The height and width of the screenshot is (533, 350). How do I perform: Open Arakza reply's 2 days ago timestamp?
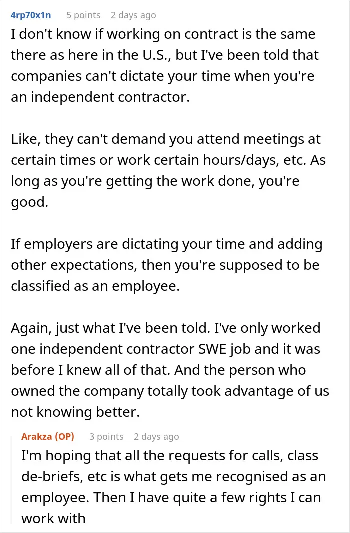click(x=156, y=437)
